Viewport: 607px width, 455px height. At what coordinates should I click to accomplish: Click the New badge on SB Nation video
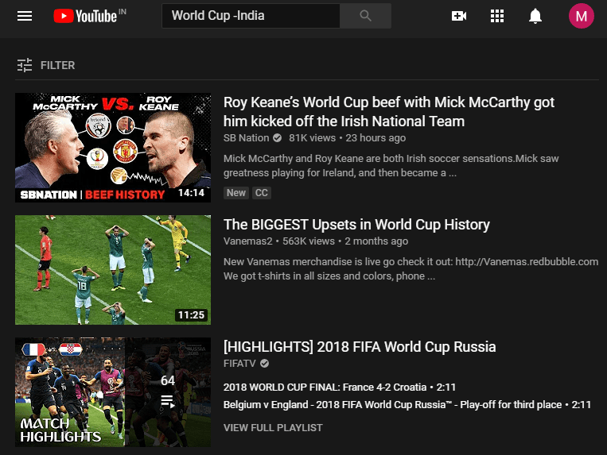(x=236, y=193)
